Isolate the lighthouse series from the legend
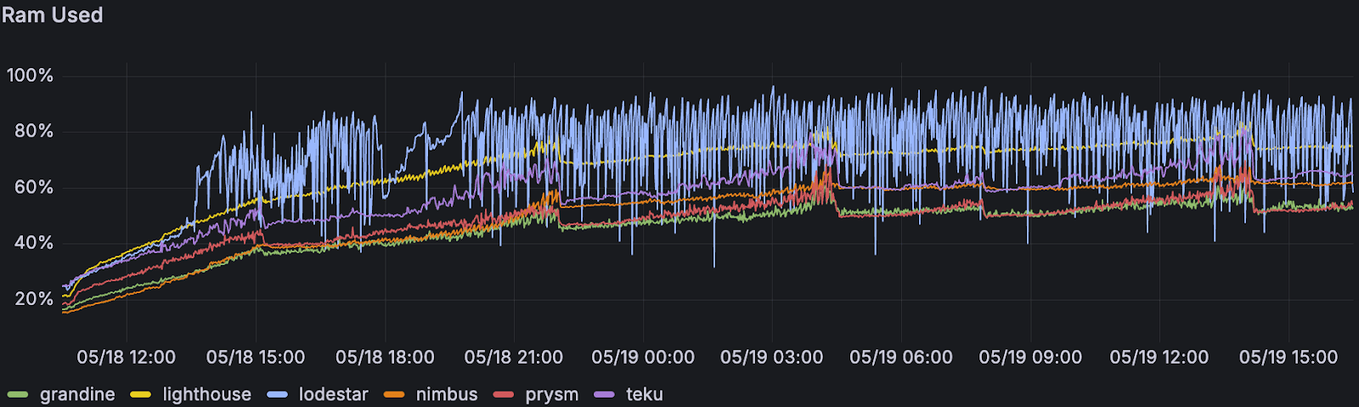 point(206,394)
